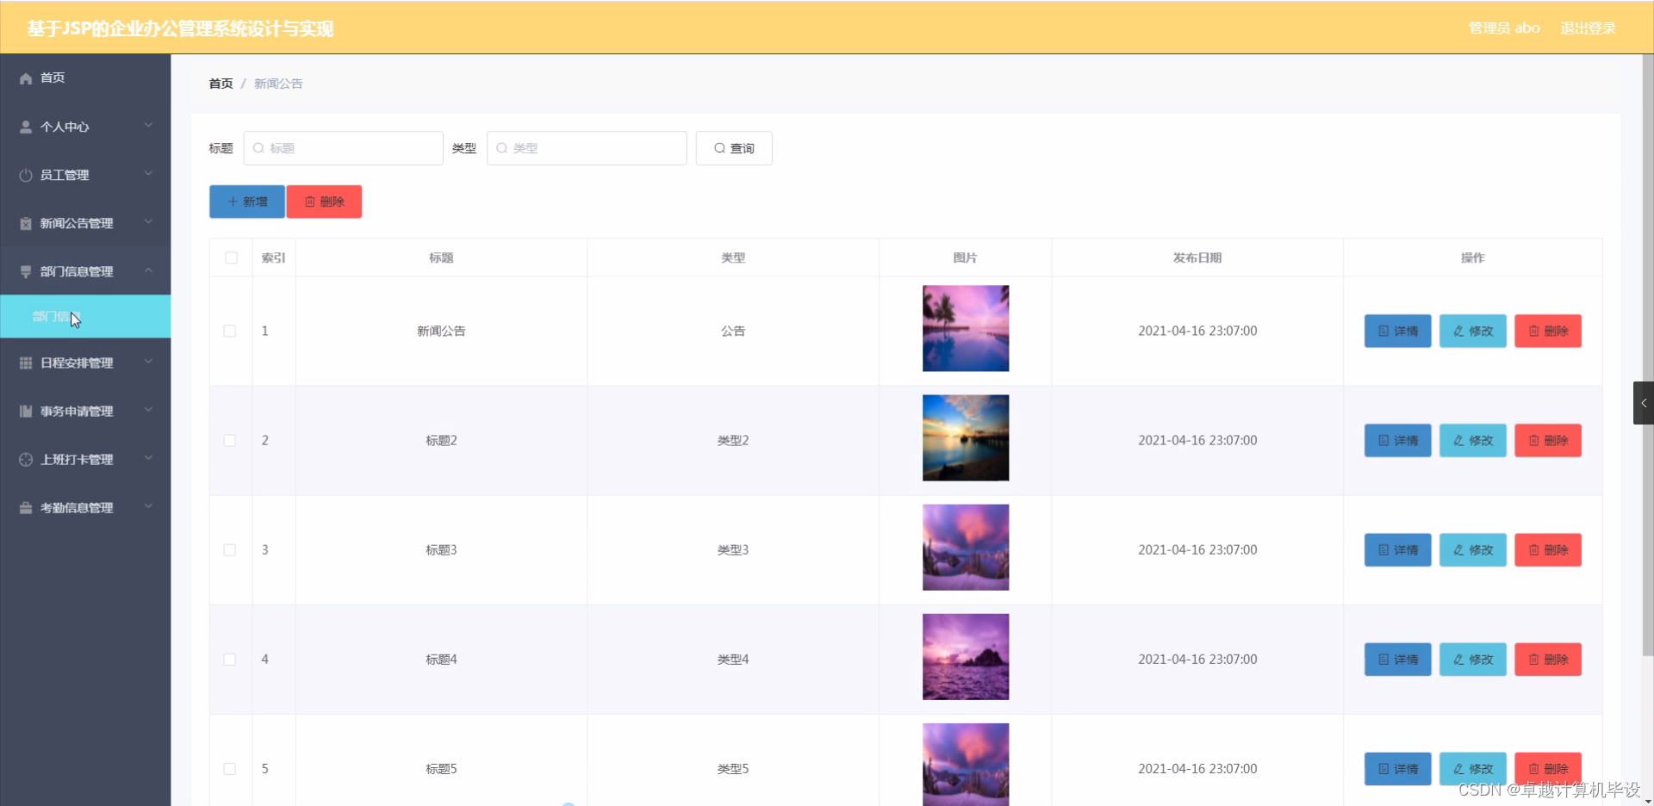
Task: Click the 事务申请管理 sidebar icon
Action: pos(24,411)
